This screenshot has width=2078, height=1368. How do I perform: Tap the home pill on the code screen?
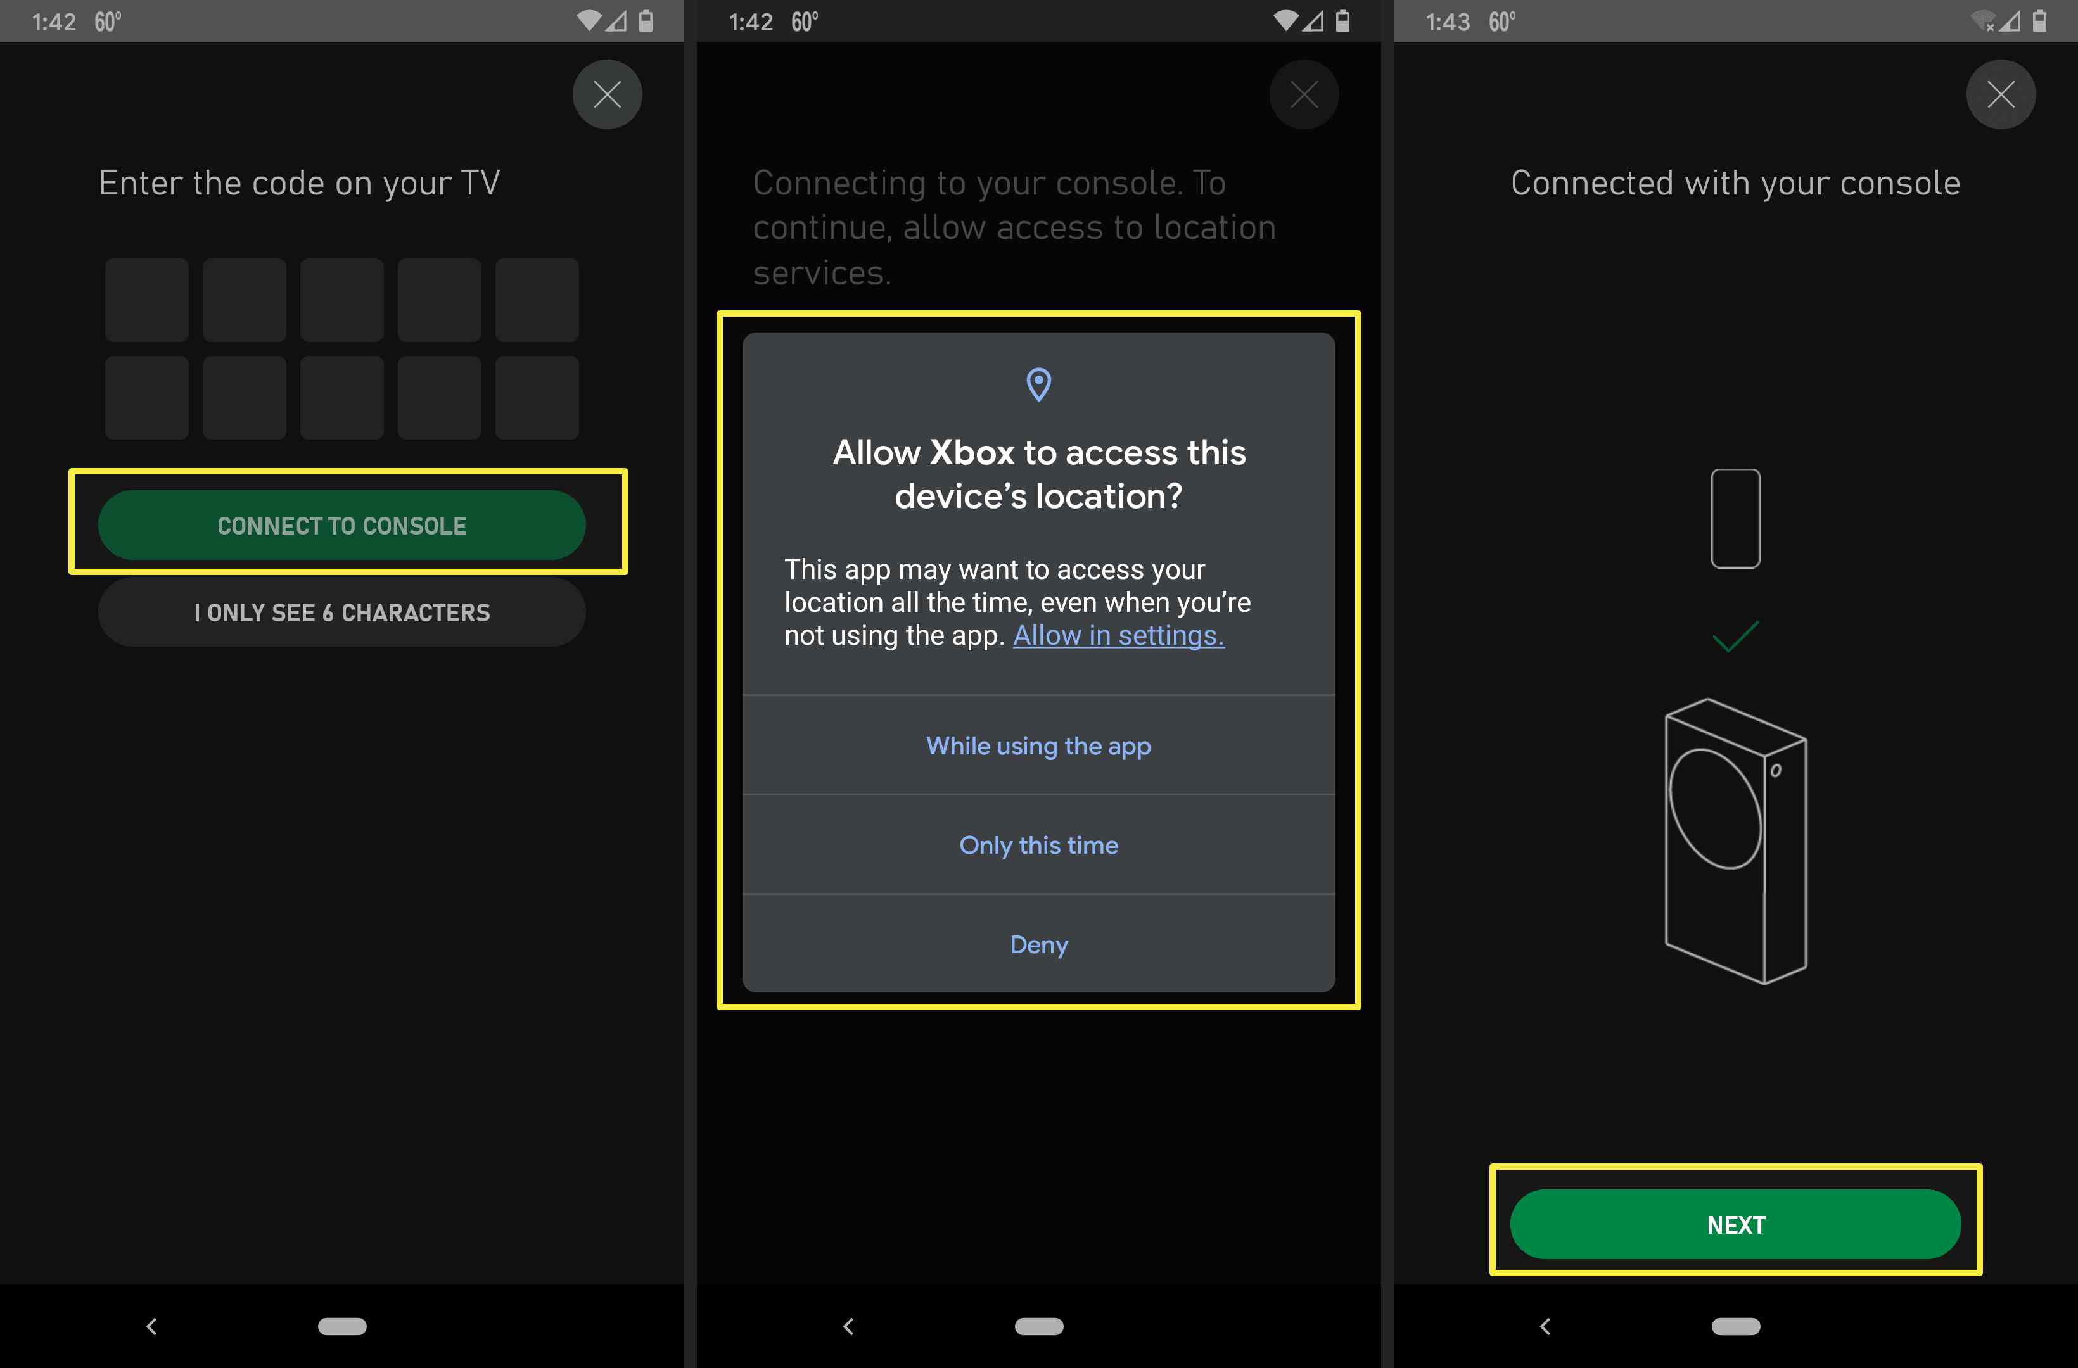(x=341, y=1326)
